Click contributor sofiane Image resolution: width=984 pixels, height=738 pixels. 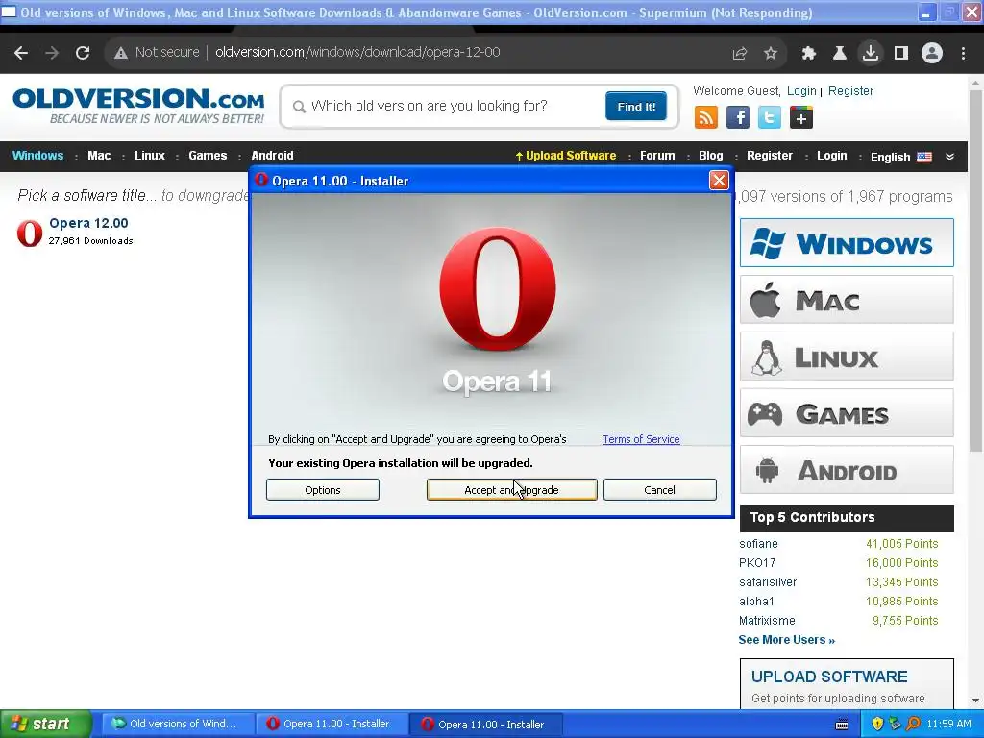coord(758,544)
